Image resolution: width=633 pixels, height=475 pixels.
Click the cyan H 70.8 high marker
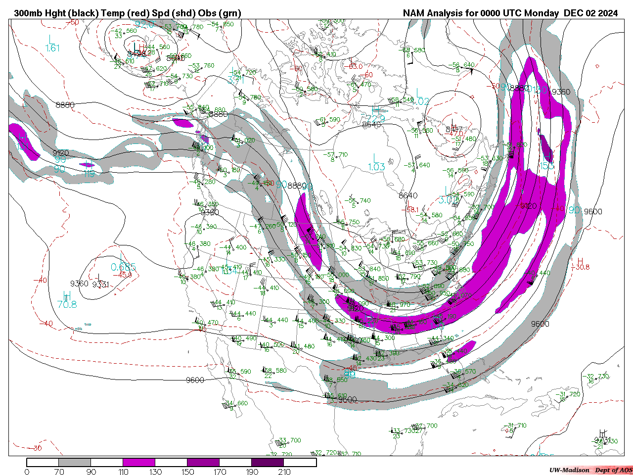tap(67, 300)
